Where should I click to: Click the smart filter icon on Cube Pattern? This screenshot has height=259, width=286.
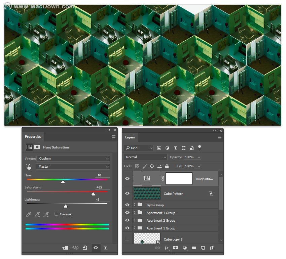pos(211,193)
